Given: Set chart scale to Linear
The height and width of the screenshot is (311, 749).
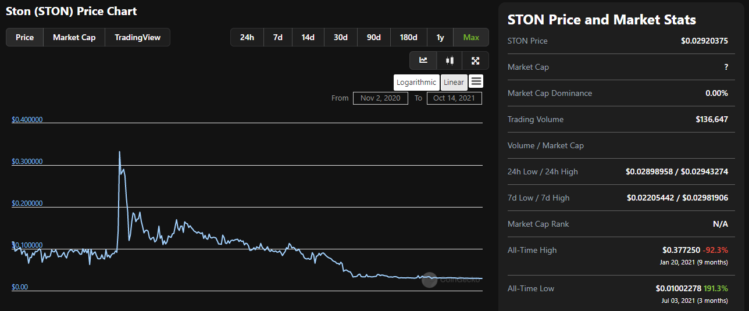Looking at the screenshot, I should point(454,82).
